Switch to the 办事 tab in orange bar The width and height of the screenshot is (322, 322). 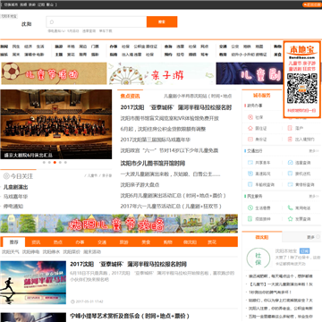[80, 242]
